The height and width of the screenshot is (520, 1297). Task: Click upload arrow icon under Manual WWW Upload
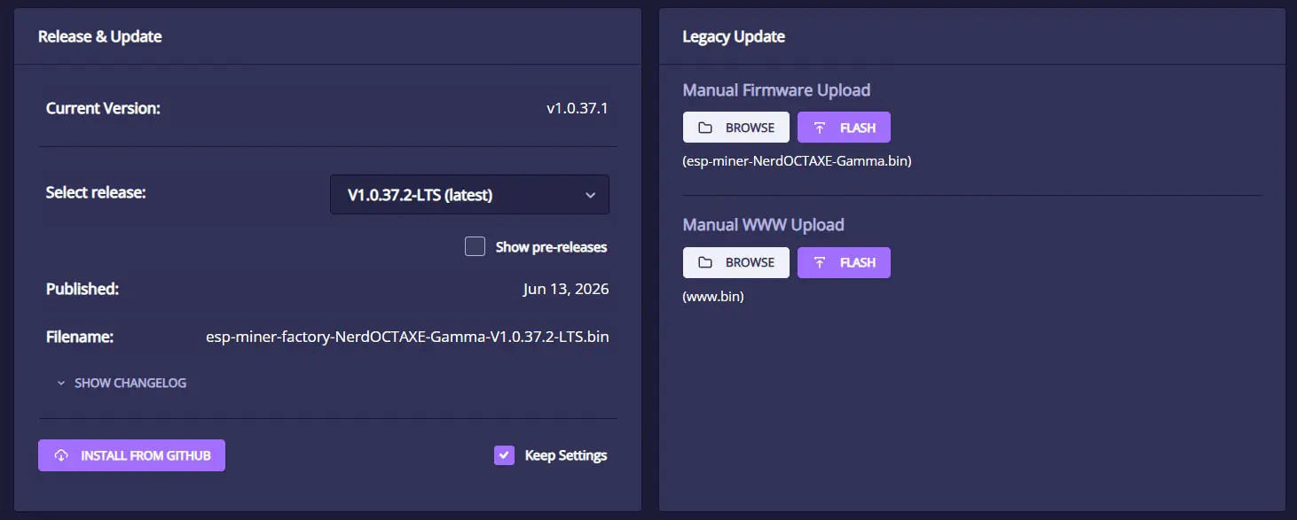(x=820, y=262)
